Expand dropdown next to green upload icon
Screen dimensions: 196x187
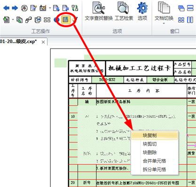click(13, 20)
